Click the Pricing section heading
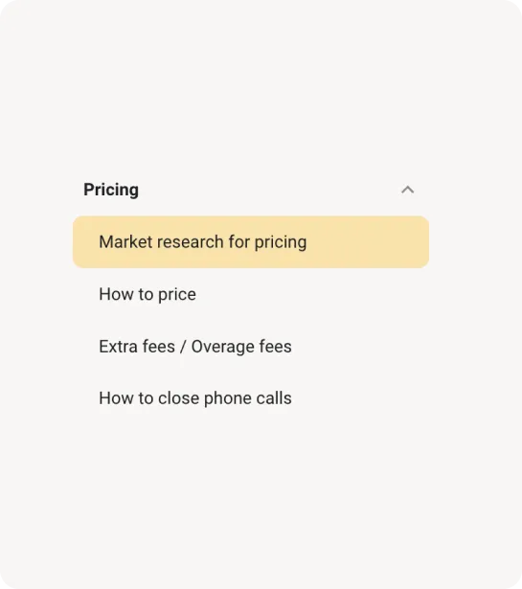The width and height of the screenshot is (522, 589). click(x=111, y=190)
